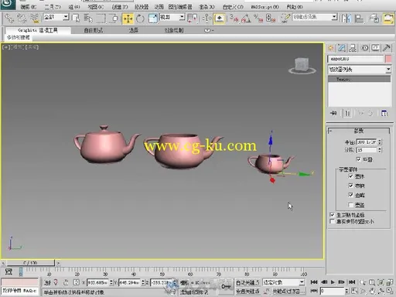
Task: Click the time slider next-frame arrow
Action: tap(58, 263)
